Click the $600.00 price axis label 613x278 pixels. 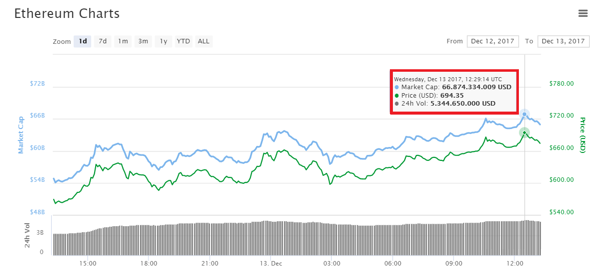[x=561, y=180]
